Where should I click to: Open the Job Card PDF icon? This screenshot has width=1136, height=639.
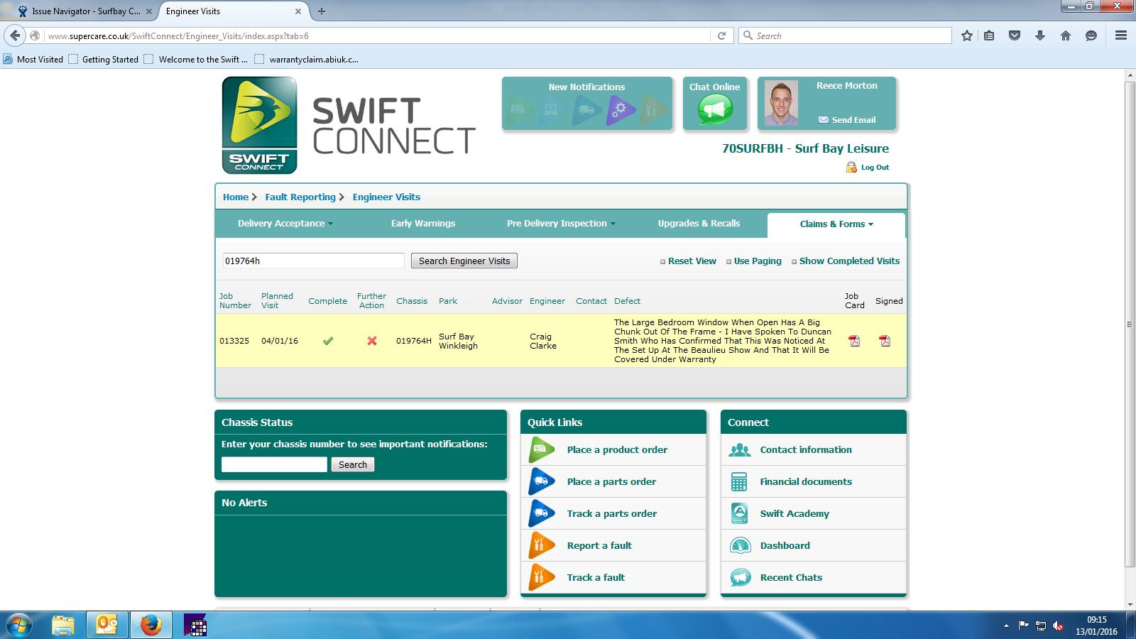(x=854, y=341)
